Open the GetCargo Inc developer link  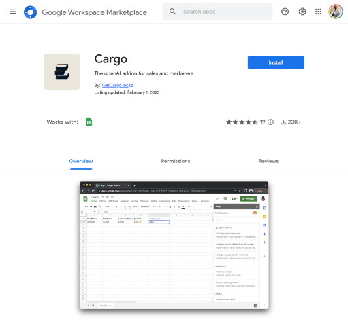pos(115,85)
